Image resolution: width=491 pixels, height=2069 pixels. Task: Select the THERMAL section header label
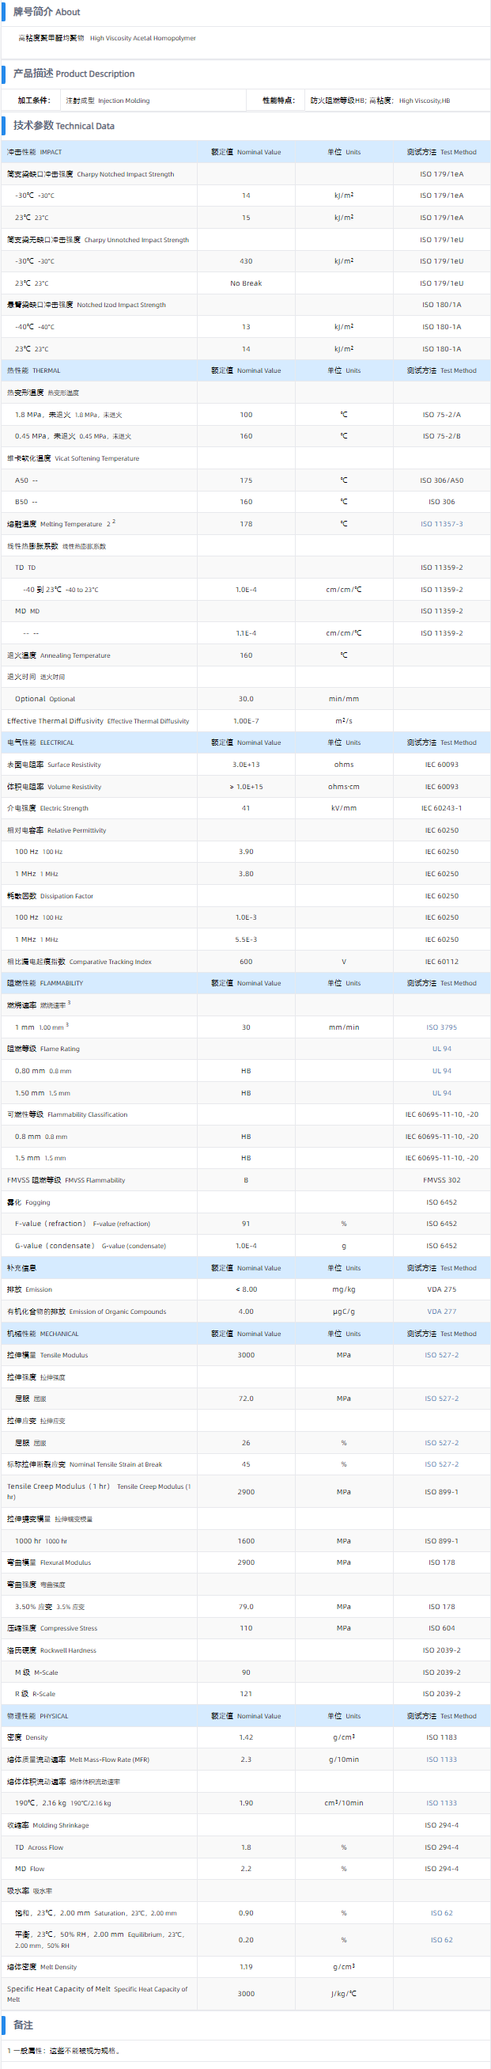point(34,371)
